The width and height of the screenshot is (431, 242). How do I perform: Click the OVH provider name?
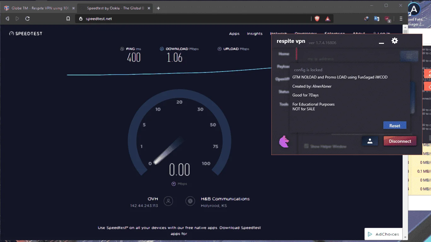pos(153,199)
